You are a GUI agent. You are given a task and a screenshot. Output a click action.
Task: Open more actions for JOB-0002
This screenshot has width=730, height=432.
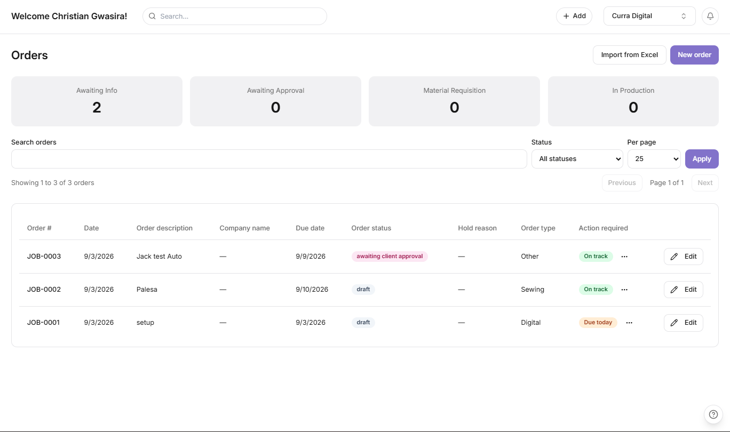click(x=624, y=290)
